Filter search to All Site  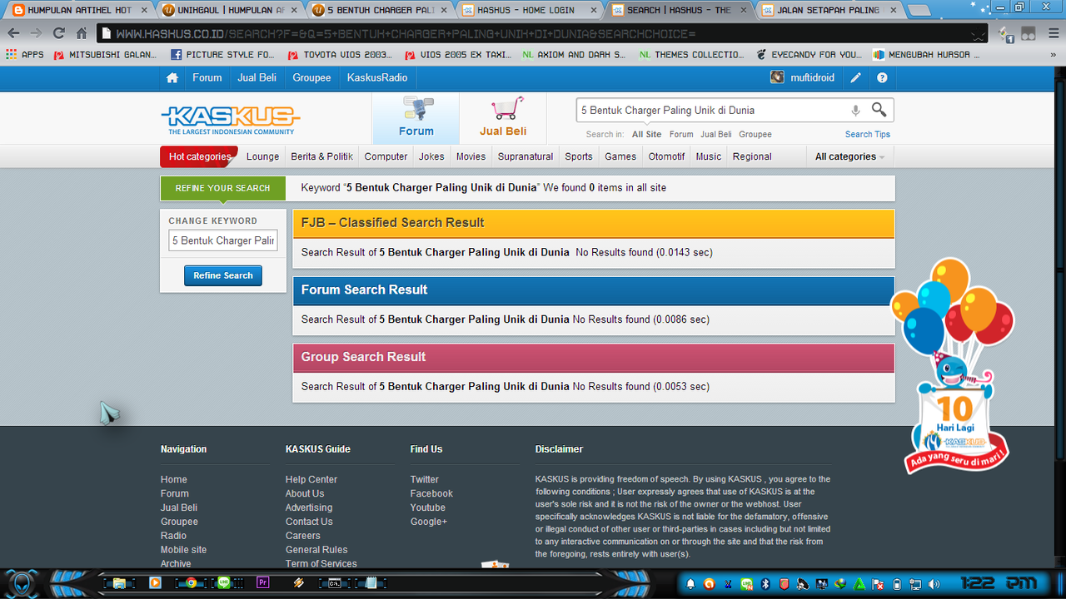(x=646, y=134)
